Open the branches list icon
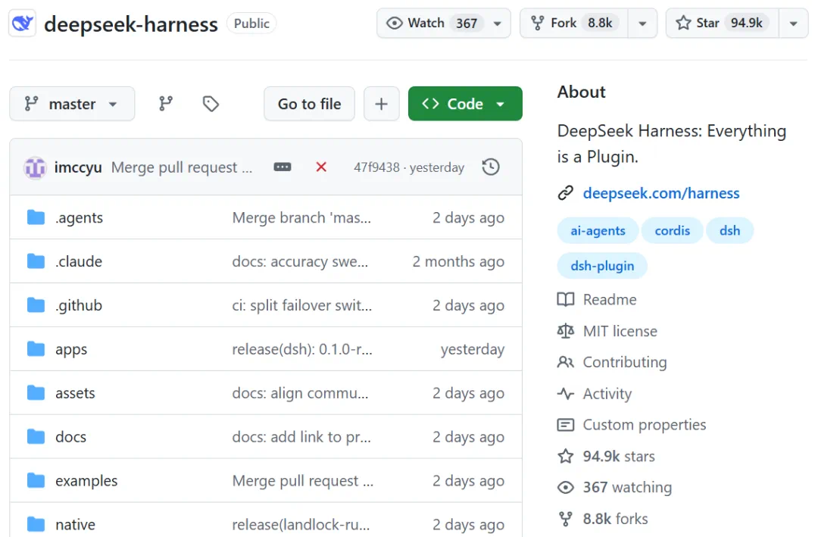Image resolution: width=818 pixels, height=537 pixels. (166, 103)
